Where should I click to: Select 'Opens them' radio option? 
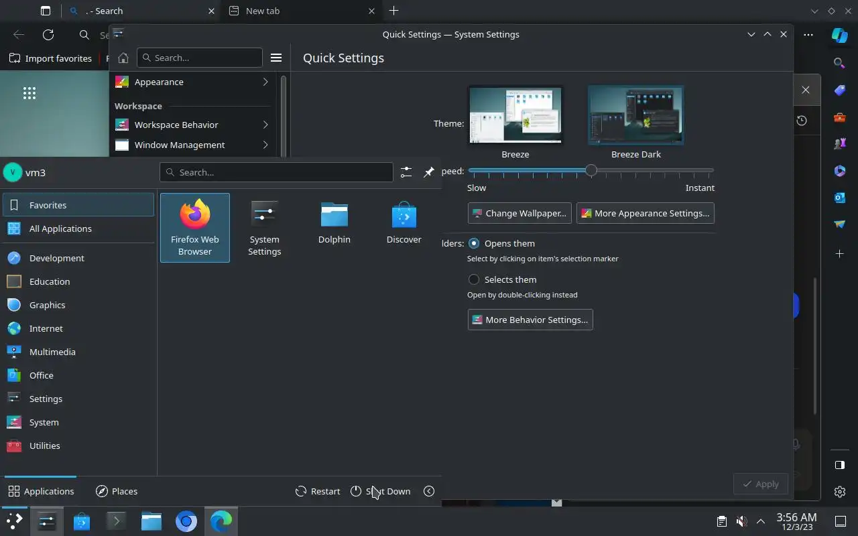[x=474, y=243]
